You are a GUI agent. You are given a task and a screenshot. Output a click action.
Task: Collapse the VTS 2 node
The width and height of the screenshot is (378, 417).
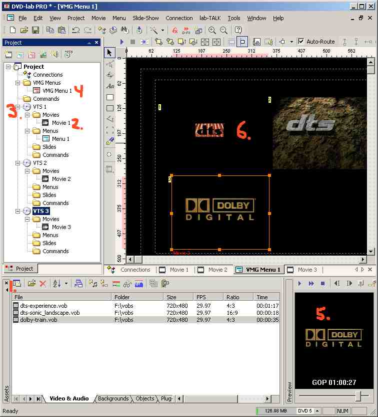(x=18, y=163)
